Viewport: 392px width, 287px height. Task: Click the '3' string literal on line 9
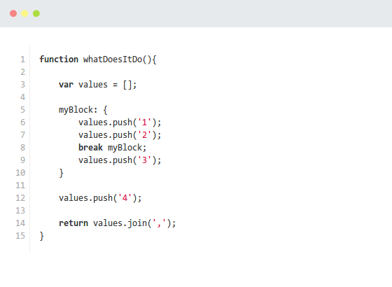(x=144, y=160)
